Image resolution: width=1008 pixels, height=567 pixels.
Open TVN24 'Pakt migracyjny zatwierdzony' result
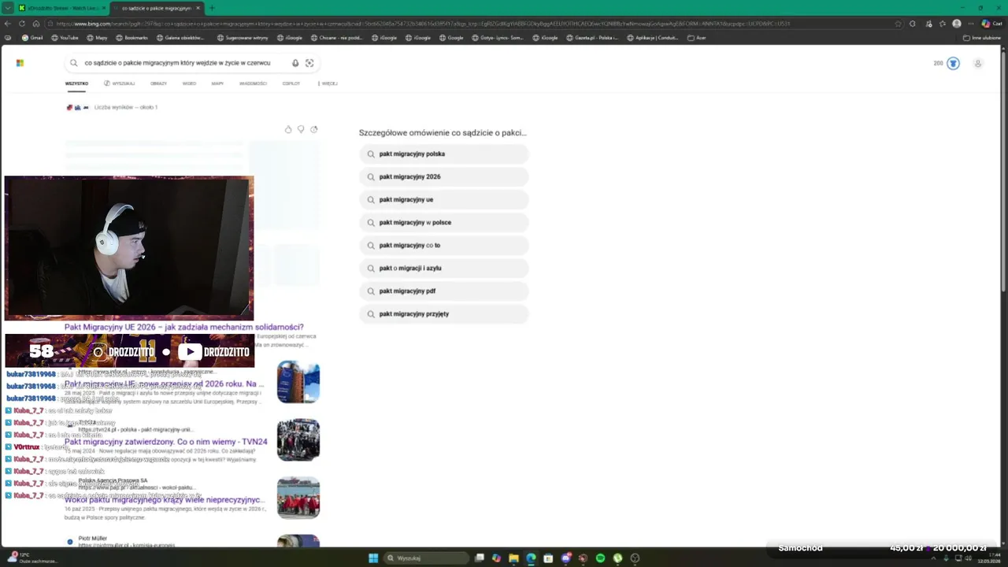click(x=166, y=442)
